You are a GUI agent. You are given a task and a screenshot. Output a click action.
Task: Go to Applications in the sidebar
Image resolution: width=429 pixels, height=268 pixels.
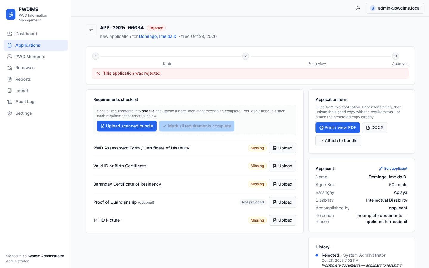(x=35, y=45)
